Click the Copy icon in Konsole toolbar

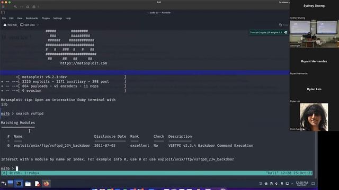(280, 25)
